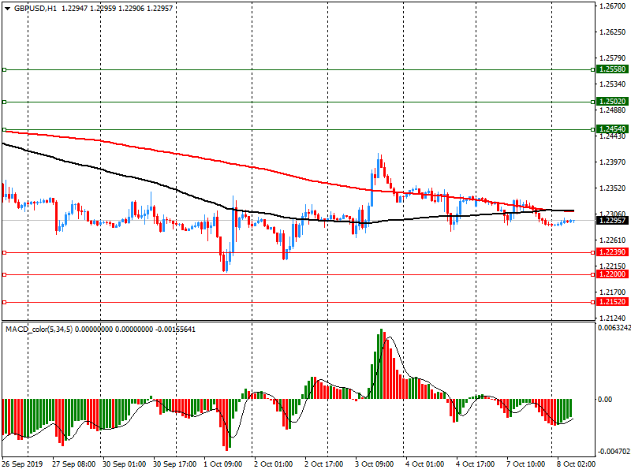Viewport: 631px width, 473px height.
Task: Click left anchor square of the 1.22390 line
Action: [4, 252]
